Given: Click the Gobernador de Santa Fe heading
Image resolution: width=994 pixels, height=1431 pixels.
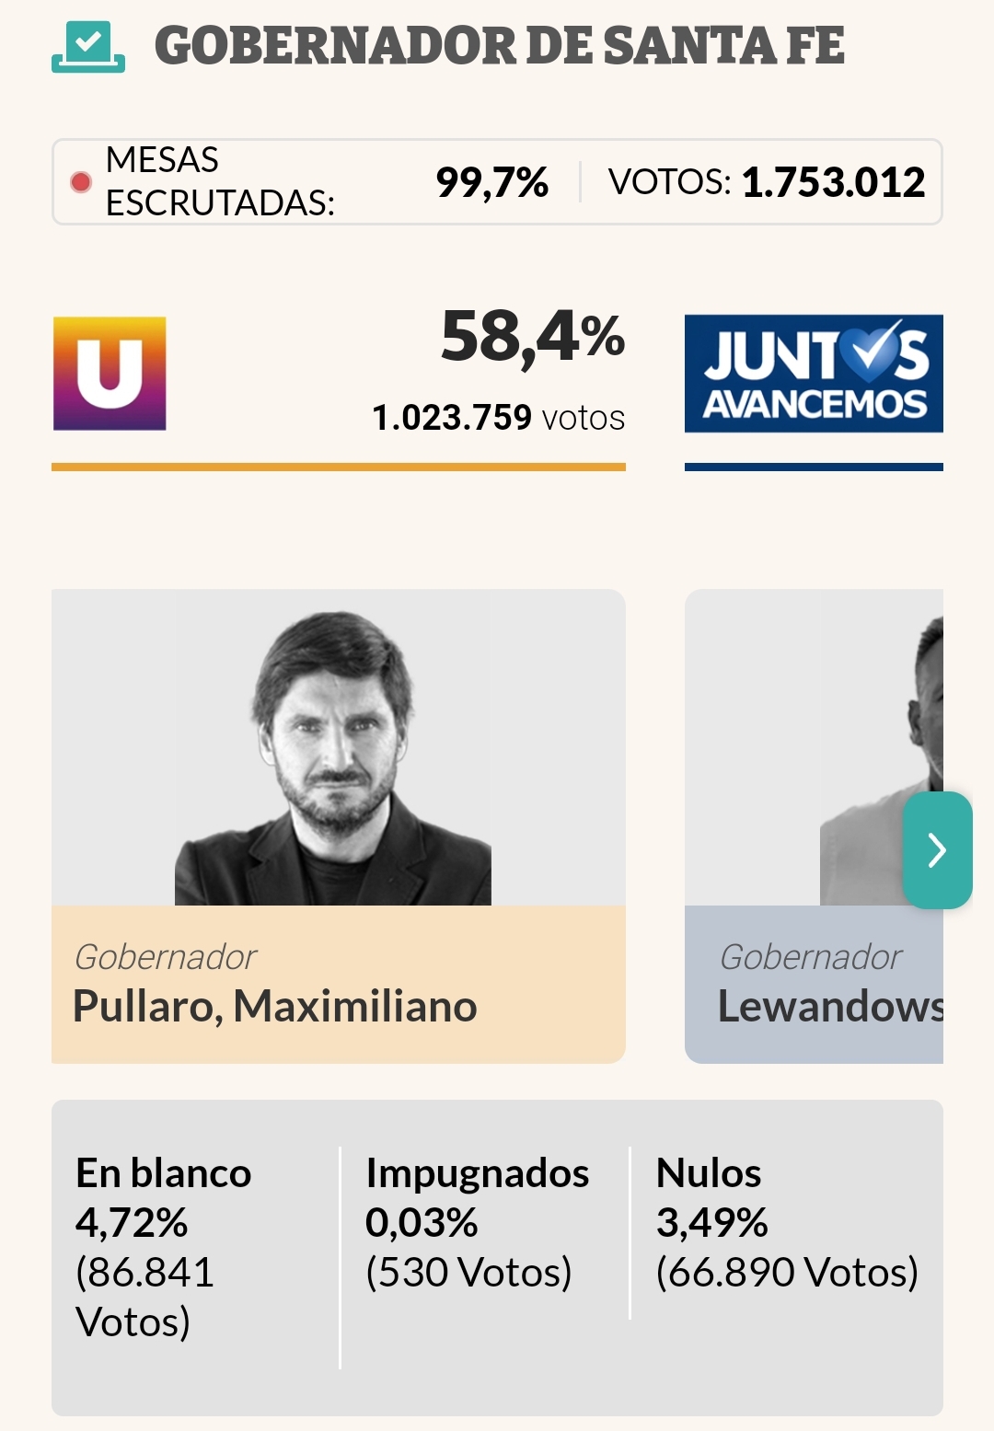Looking at the screenshot, I should (500, 46).
